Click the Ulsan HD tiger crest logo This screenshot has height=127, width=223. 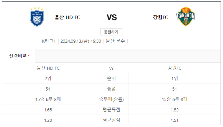[37, 17]
